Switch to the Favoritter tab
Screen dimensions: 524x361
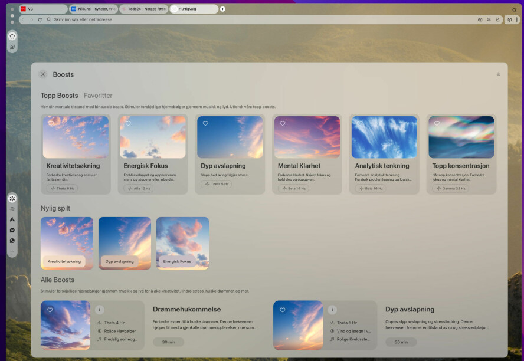pos(98,96)
